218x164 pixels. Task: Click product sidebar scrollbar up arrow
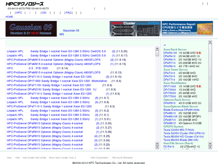210,42
